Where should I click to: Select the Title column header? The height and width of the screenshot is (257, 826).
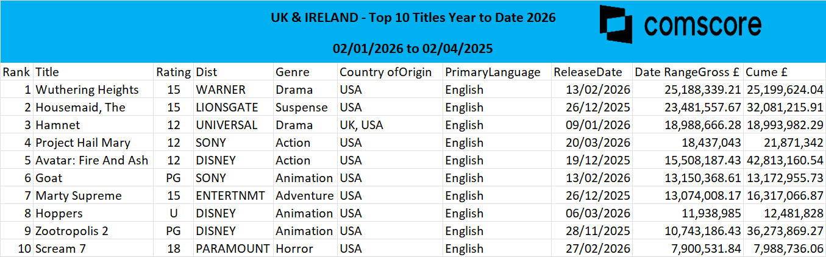48,72
